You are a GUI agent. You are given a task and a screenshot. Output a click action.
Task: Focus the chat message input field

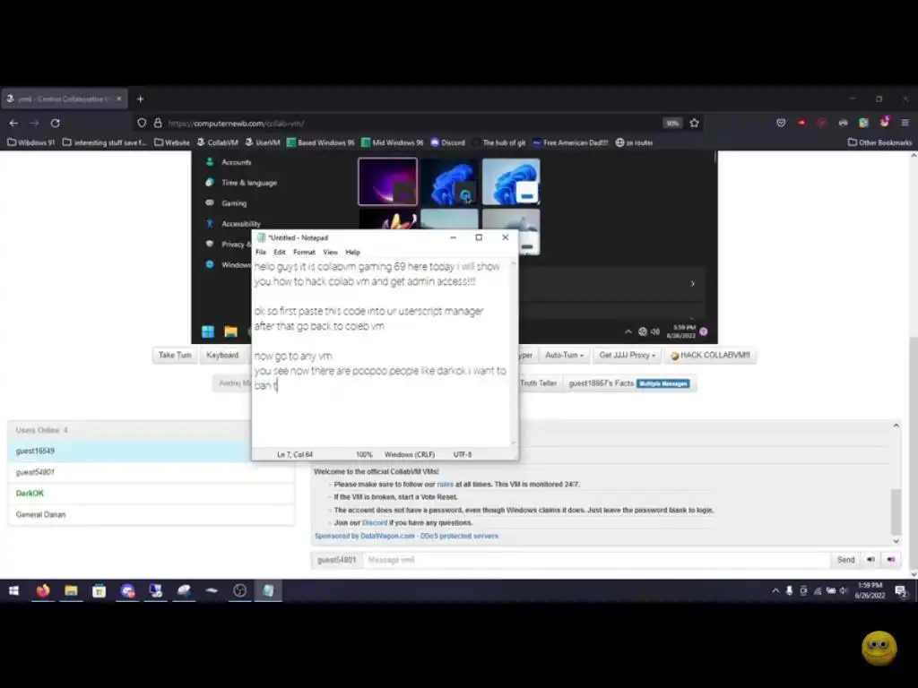coord(596,560)
